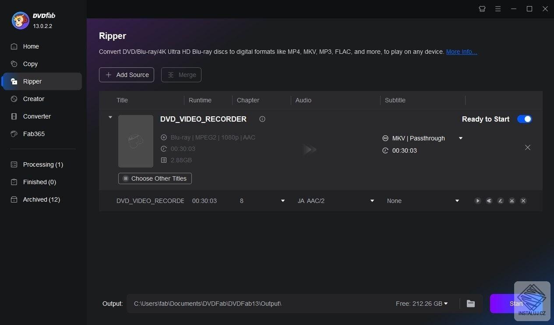Collapse the DVD_VIDEO_RECORDER source row
Image resolution: width=554 pixels, height=325 pixels.
click(x=110, y=117)
